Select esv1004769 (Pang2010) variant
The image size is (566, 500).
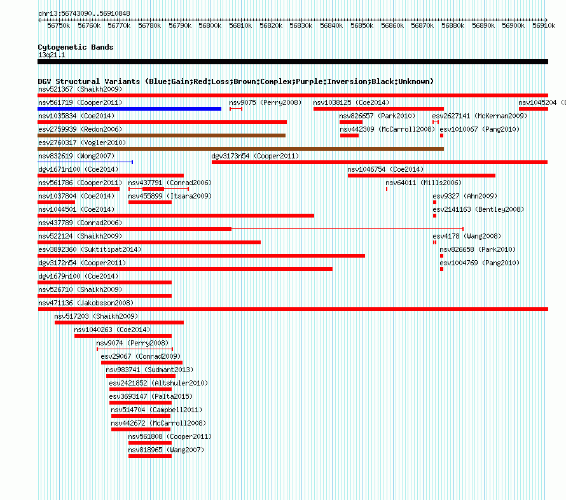(480, 263)
